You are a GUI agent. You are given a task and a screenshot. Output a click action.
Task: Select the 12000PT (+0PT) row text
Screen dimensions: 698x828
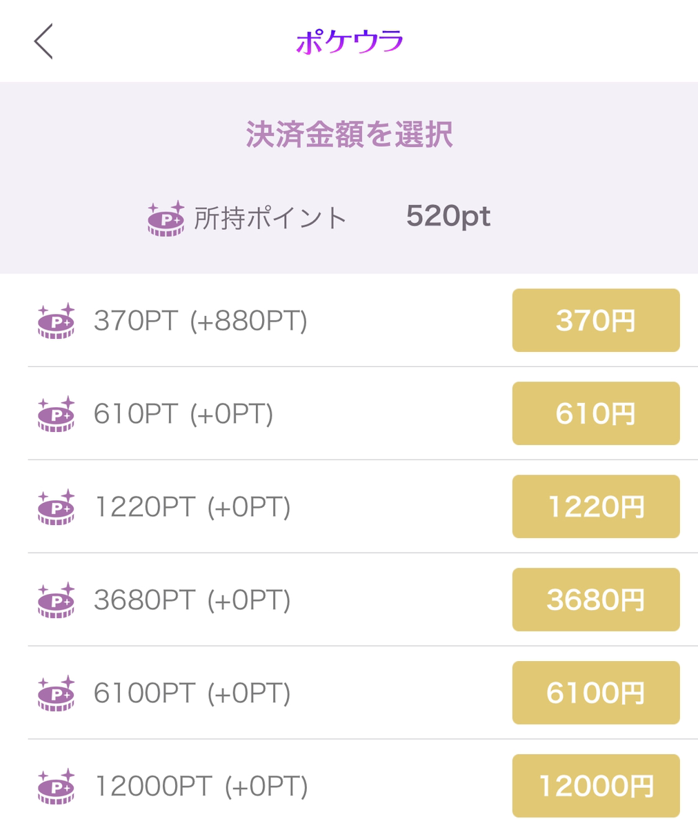(201, 787)
